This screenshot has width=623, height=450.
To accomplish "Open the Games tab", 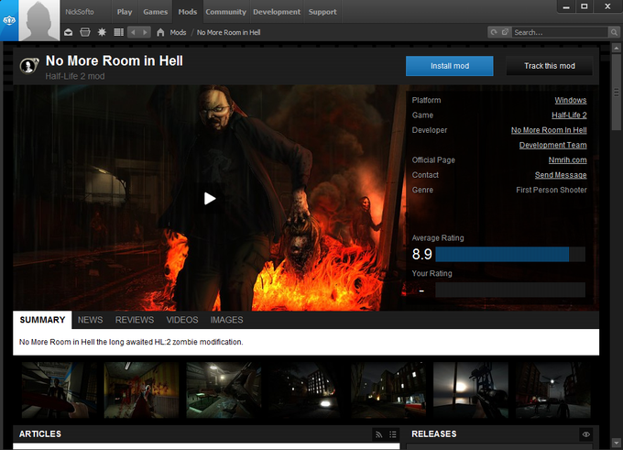I will pos(156,12).
